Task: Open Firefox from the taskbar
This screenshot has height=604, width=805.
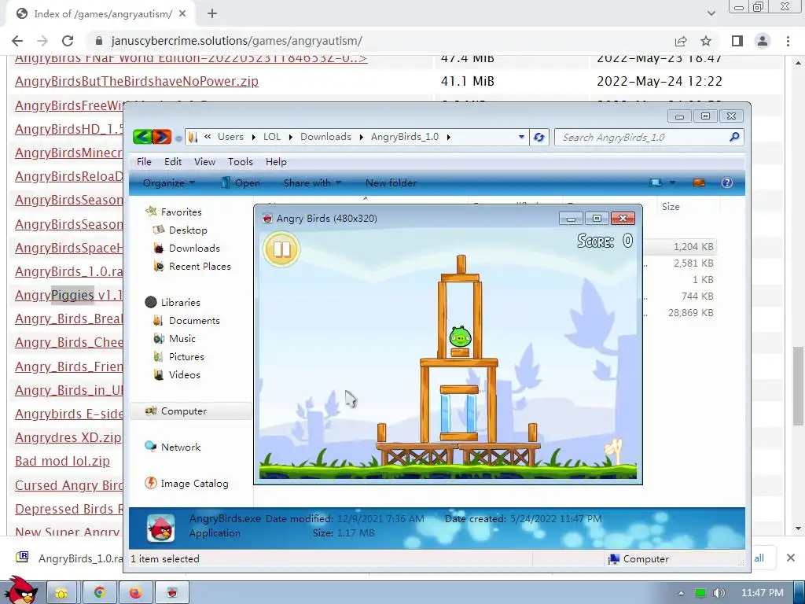Action: click(x=135, y=593)
